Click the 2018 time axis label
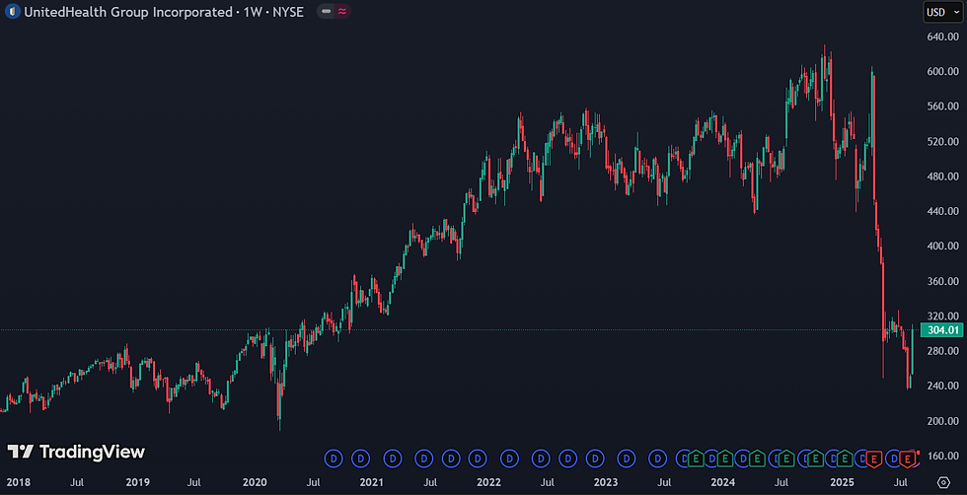Viewport: 967px width, 495px height. click(18, 481)
